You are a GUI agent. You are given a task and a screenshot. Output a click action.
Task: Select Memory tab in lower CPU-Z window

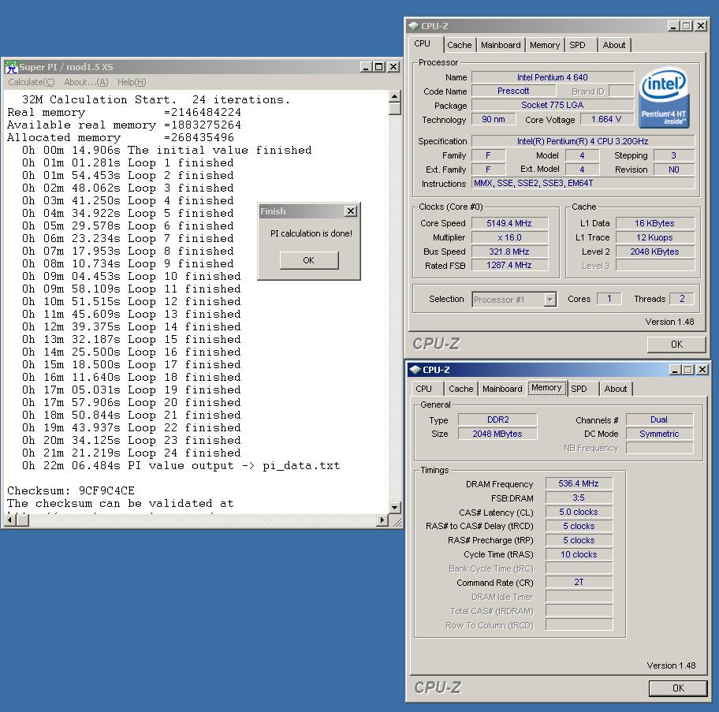coord(546,388)
